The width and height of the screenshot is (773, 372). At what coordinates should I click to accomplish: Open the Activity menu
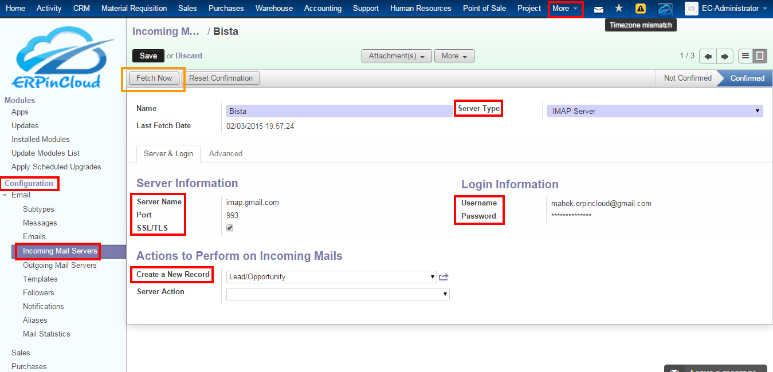click(x=49, y=9)
